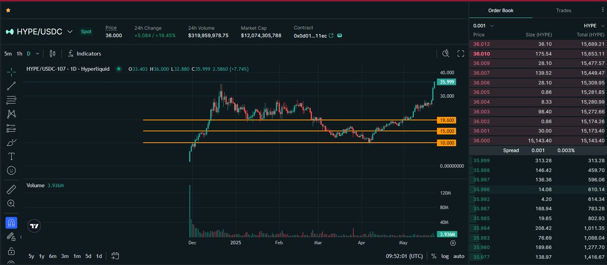
Task: Open the HYPE size unit dropdown
Action: pyautogui.click(x=593, y=26)
